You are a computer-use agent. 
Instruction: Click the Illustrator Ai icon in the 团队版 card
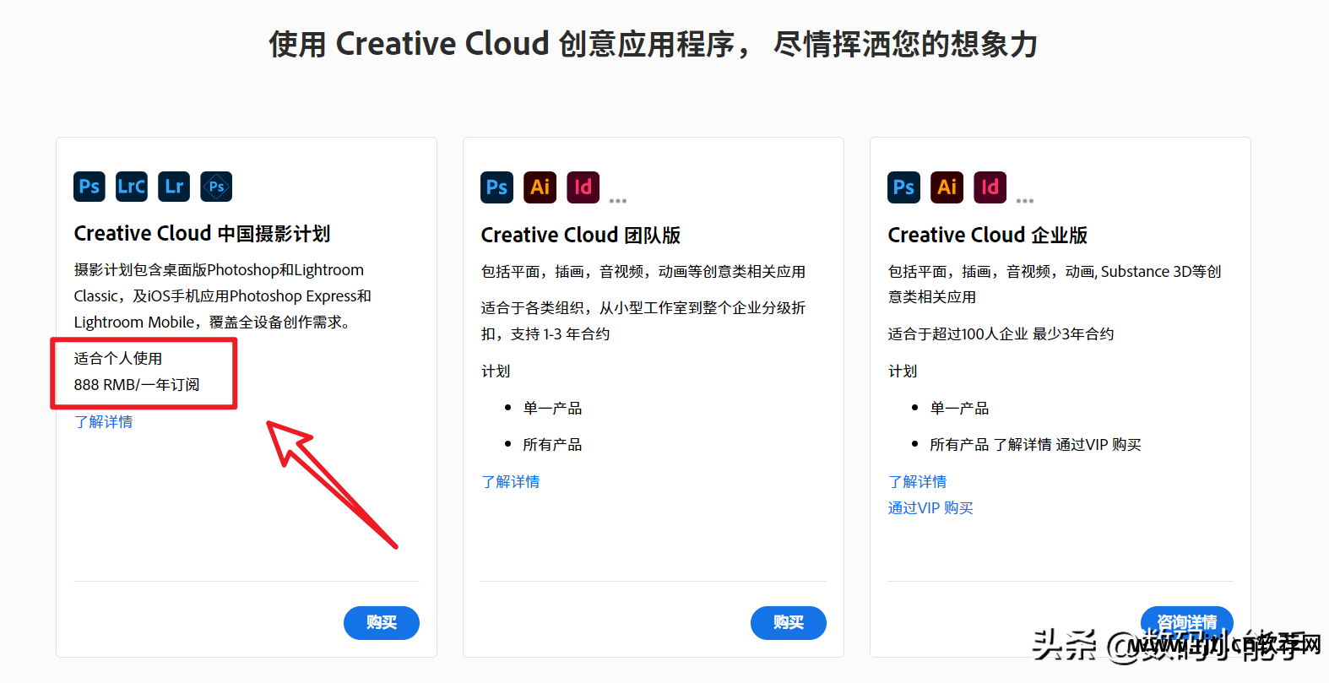[x=540, y=187]
